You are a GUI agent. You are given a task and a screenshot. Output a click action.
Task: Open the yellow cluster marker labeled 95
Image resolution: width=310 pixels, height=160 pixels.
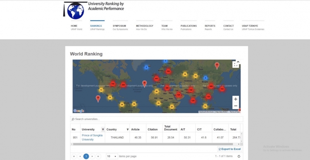[157, 91]
